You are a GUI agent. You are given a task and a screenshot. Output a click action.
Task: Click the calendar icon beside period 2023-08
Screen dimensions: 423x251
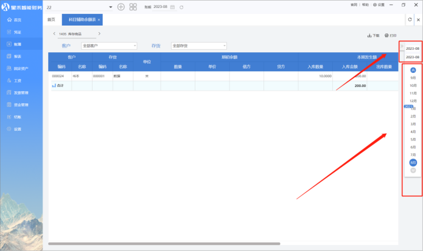coord(172,7)
